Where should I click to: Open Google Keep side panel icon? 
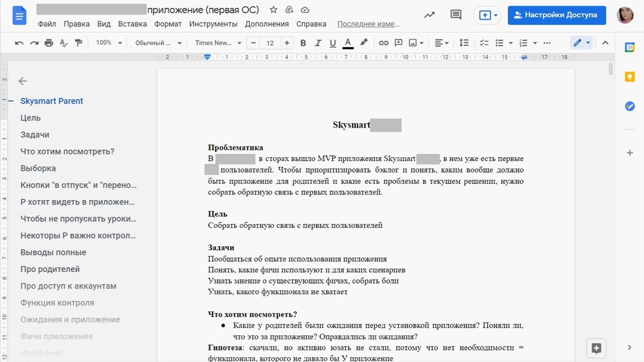(630, 77)
